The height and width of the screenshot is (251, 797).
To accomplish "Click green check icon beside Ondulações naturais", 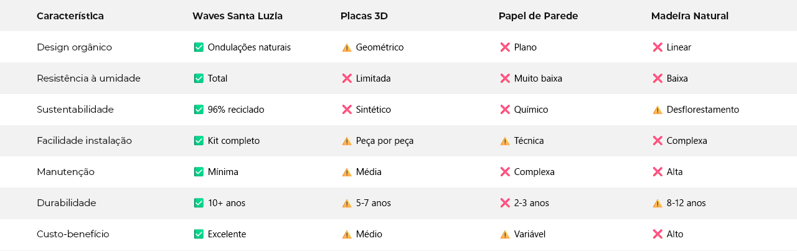I will click(x=199, y=47).
